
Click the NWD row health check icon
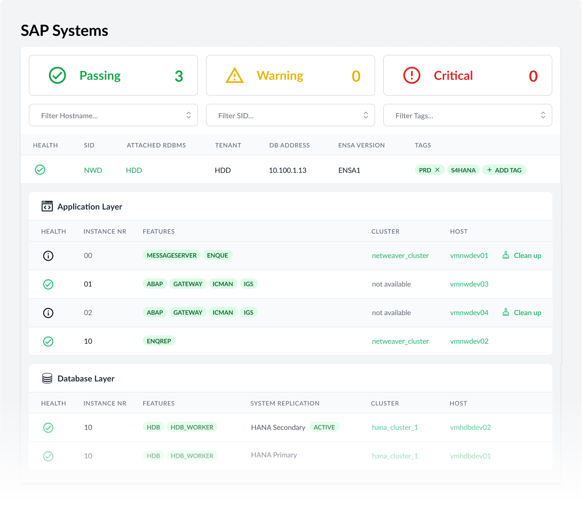point(40,170)
